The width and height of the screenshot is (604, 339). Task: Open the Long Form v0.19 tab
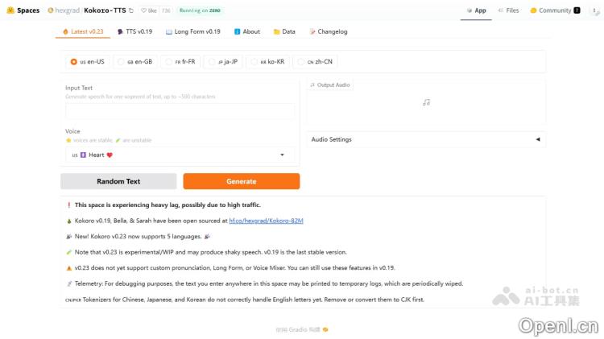click(x=192, y=31)
